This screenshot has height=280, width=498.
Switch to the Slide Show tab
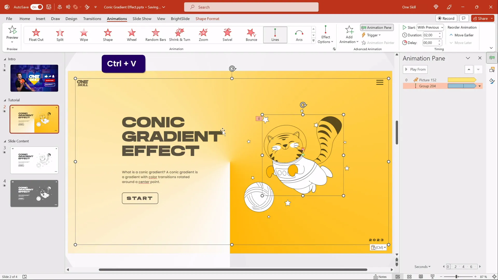pyautogui.click(x=142, y=18)
